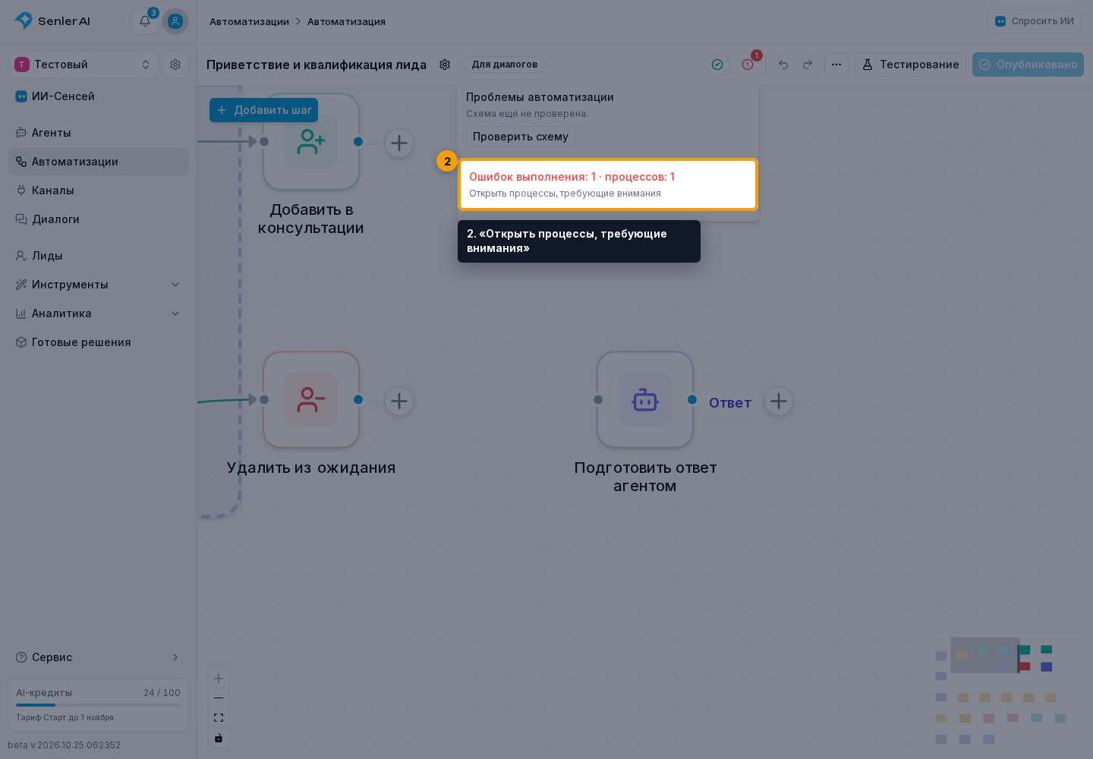Image resolution: width=1093 pixels, height=759 pixels.
Task: Go to Агенты section
Action: pos(99,133)
